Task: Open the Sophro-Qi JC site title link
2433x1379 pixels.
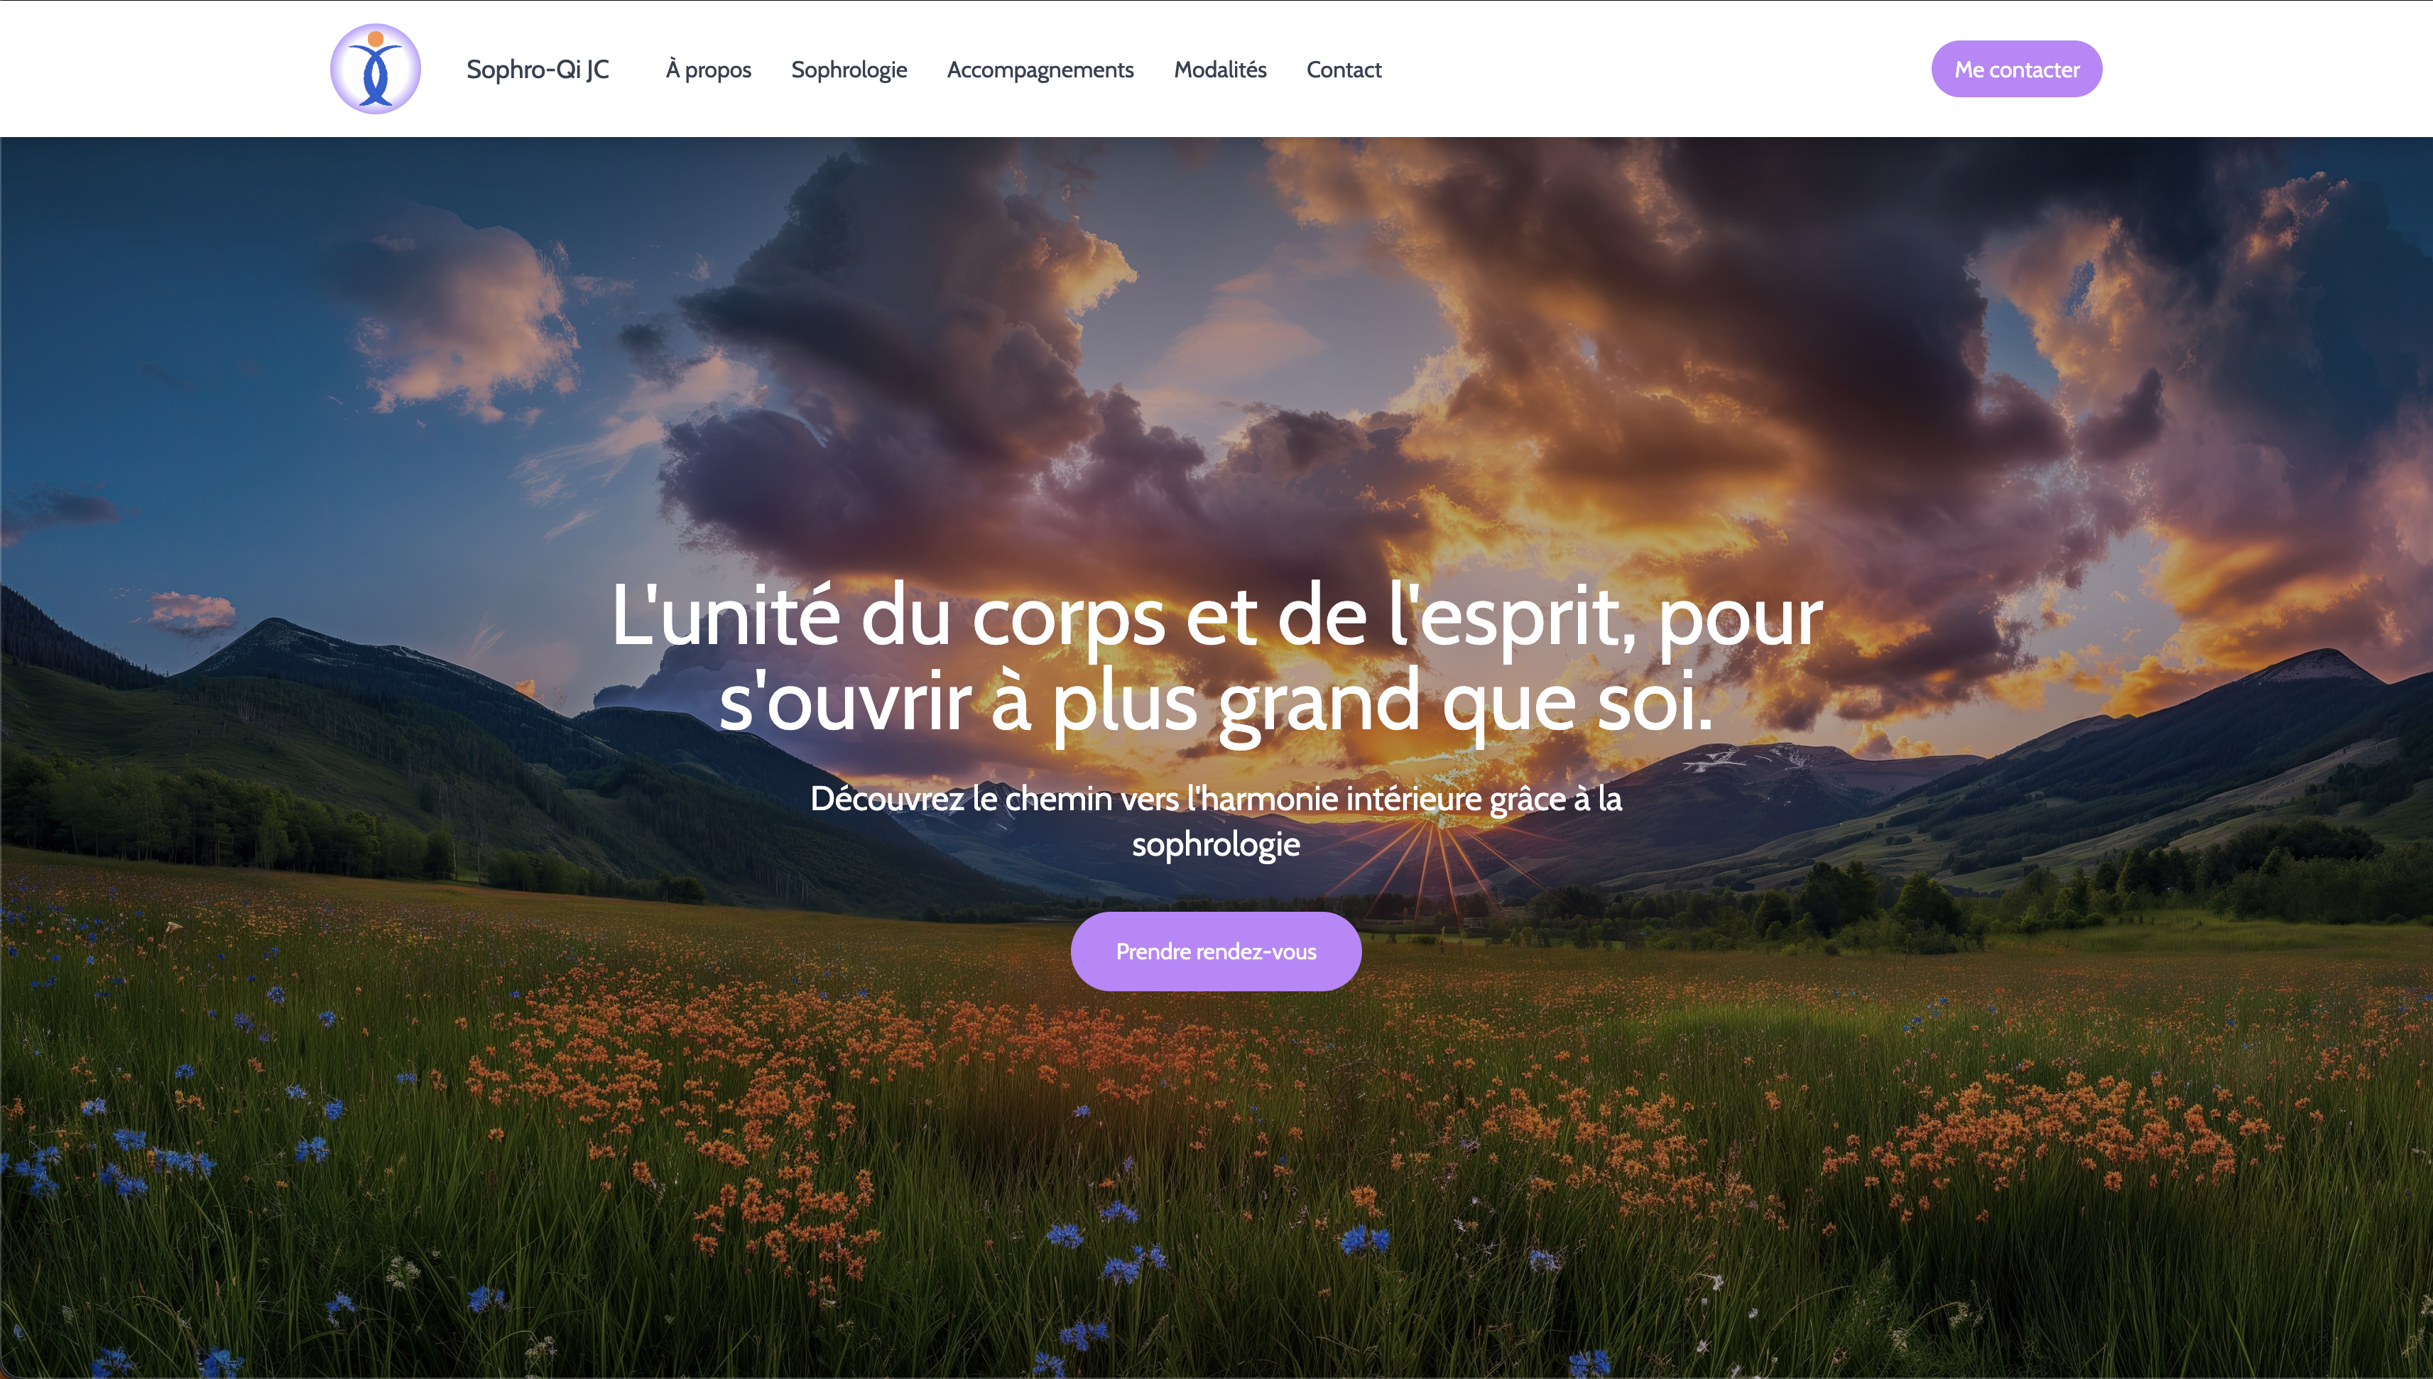Action: pos(537,70)
